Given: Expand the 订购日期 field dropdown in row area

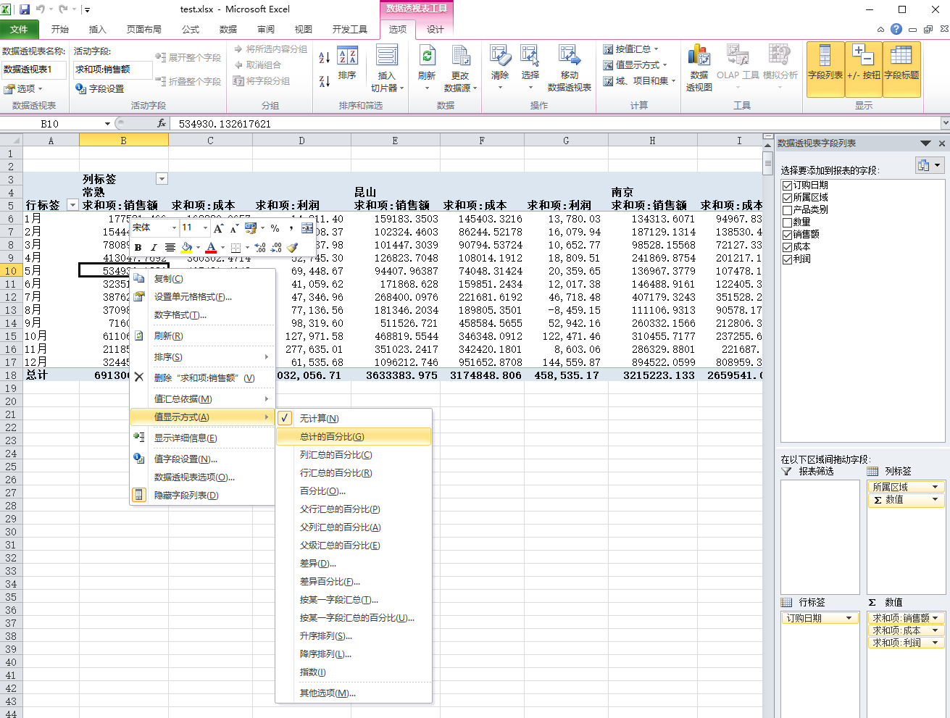Looking at the screenshot, I should 849,618.
